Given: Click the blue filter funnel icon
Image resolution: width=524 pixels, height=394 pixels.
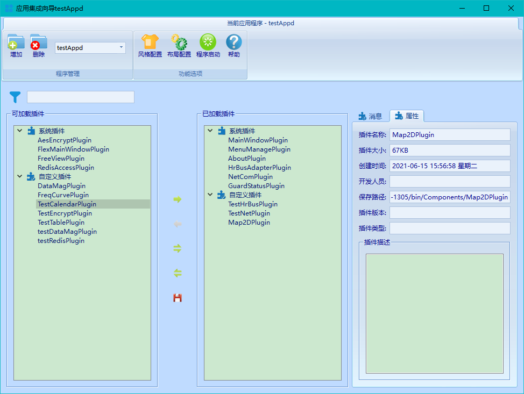Looking at the screenshot, I should click(15, 97).
